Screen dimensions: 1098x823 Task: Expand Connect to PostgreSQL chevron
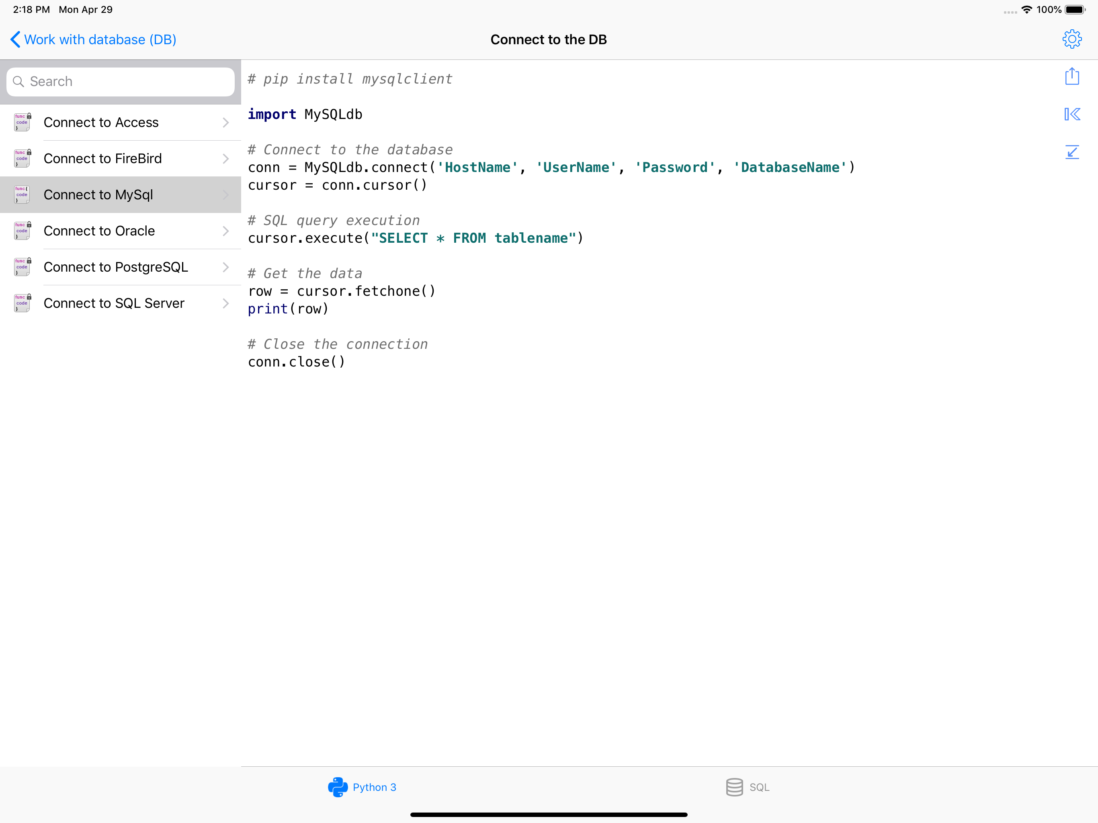click(226, 267)
